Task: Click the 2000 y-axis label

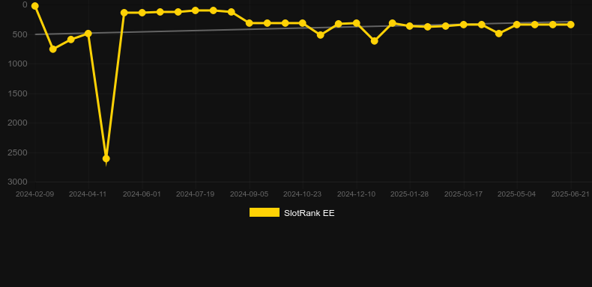Action: pyautogui.click(x=18, y=123)
